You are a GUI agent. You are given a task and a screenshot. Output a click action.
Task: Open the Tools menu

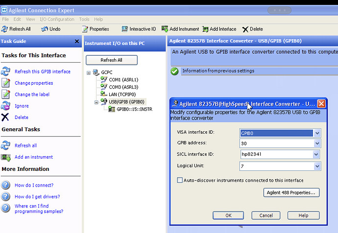[x=84, y=20]
